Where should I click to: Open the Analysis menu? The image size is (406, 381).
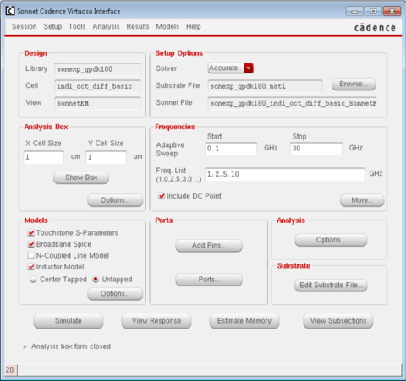tap(106, 26)
